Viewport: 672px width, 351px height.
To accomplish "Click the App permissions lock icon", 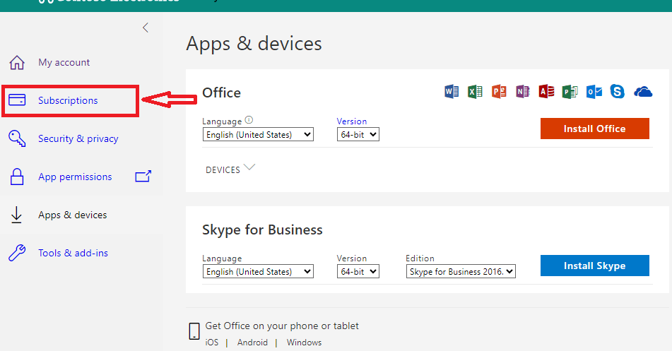I will pos(17,177).
